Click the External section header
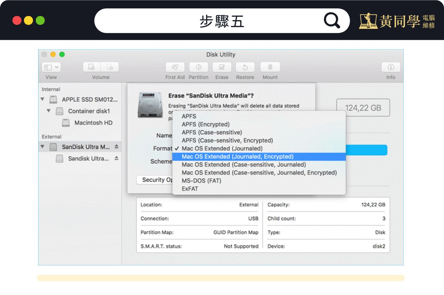The width and height of the screenshot is (444, 295). click(52, 137)
